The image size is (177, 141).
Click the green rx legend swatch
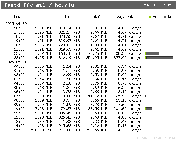[x=150, y=17]
